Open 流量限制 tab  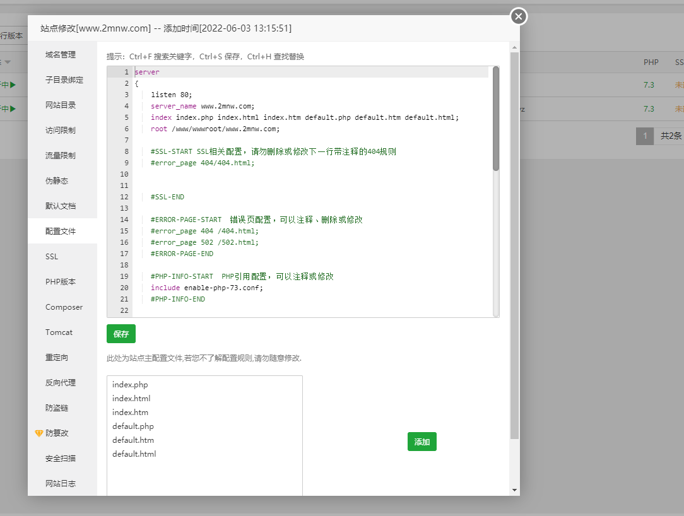tap(62, 156)
